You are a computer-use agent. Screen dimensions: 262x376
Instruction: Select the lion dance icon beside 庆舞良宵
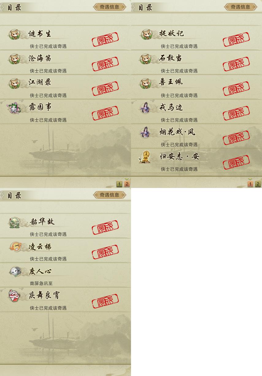tap(14, 296)
